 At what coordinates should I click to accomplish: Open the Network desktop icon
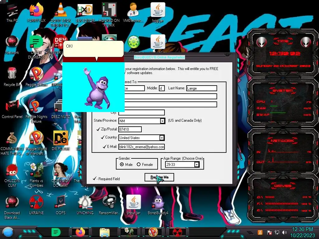(x=12, y=45)
